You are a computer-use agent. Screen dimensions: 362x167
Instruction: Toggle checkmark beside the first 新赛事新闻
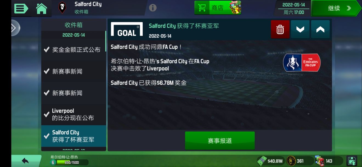pos(47,71)
